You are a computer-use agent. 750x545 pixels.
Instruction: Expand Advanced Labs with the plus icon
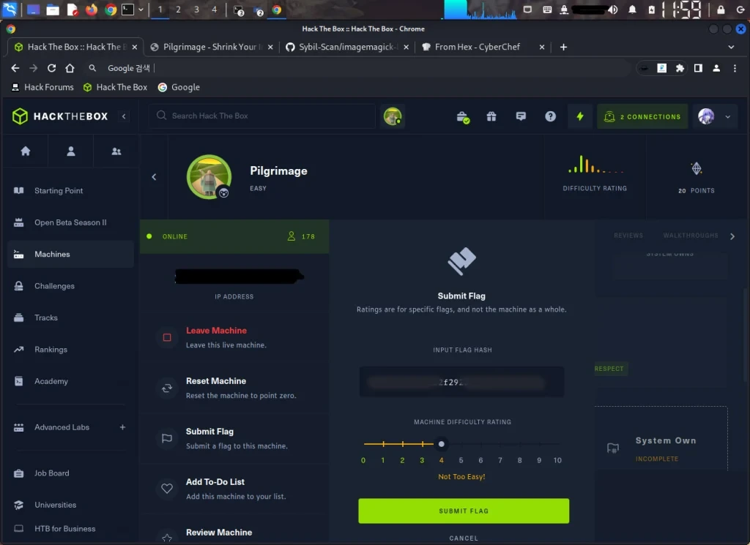click(x=122, y=427)
